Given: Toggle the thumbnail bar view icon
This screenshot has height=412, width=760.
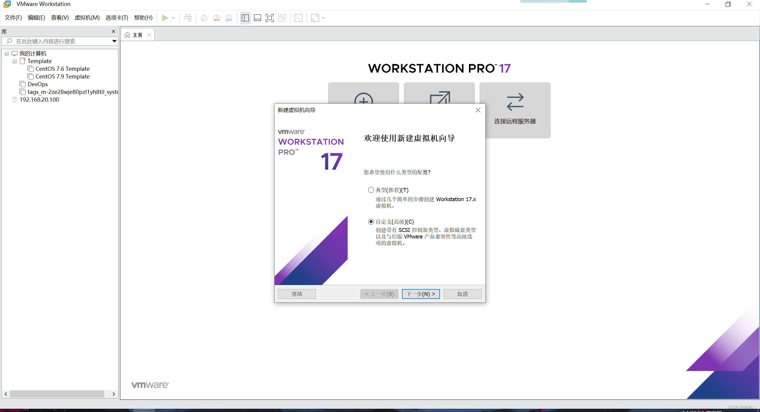Looking at the screenshot, I should pos(257,18).
